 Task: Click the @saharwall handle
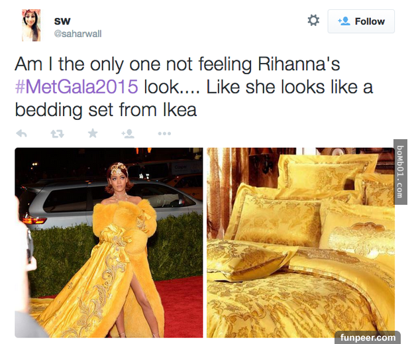78,34
